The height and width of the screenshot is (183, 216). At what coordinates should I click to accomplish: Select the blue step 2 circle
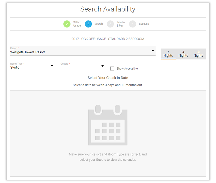click(88, 24)
